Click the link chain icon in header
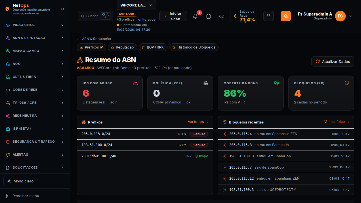 point(222,16)
